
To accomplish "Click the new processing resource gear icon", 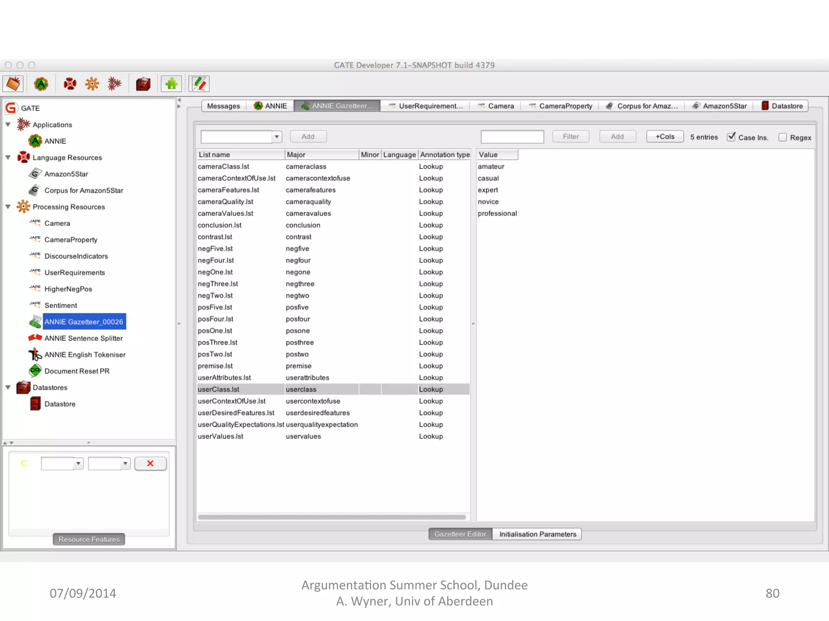I will click(x=92, y=84).
